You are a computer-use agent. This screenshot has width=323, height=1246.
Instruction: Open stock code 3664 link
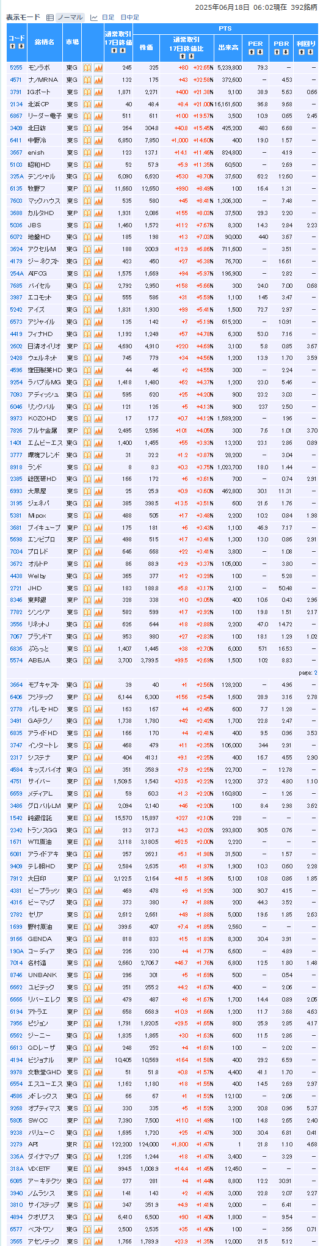point(16,684)
